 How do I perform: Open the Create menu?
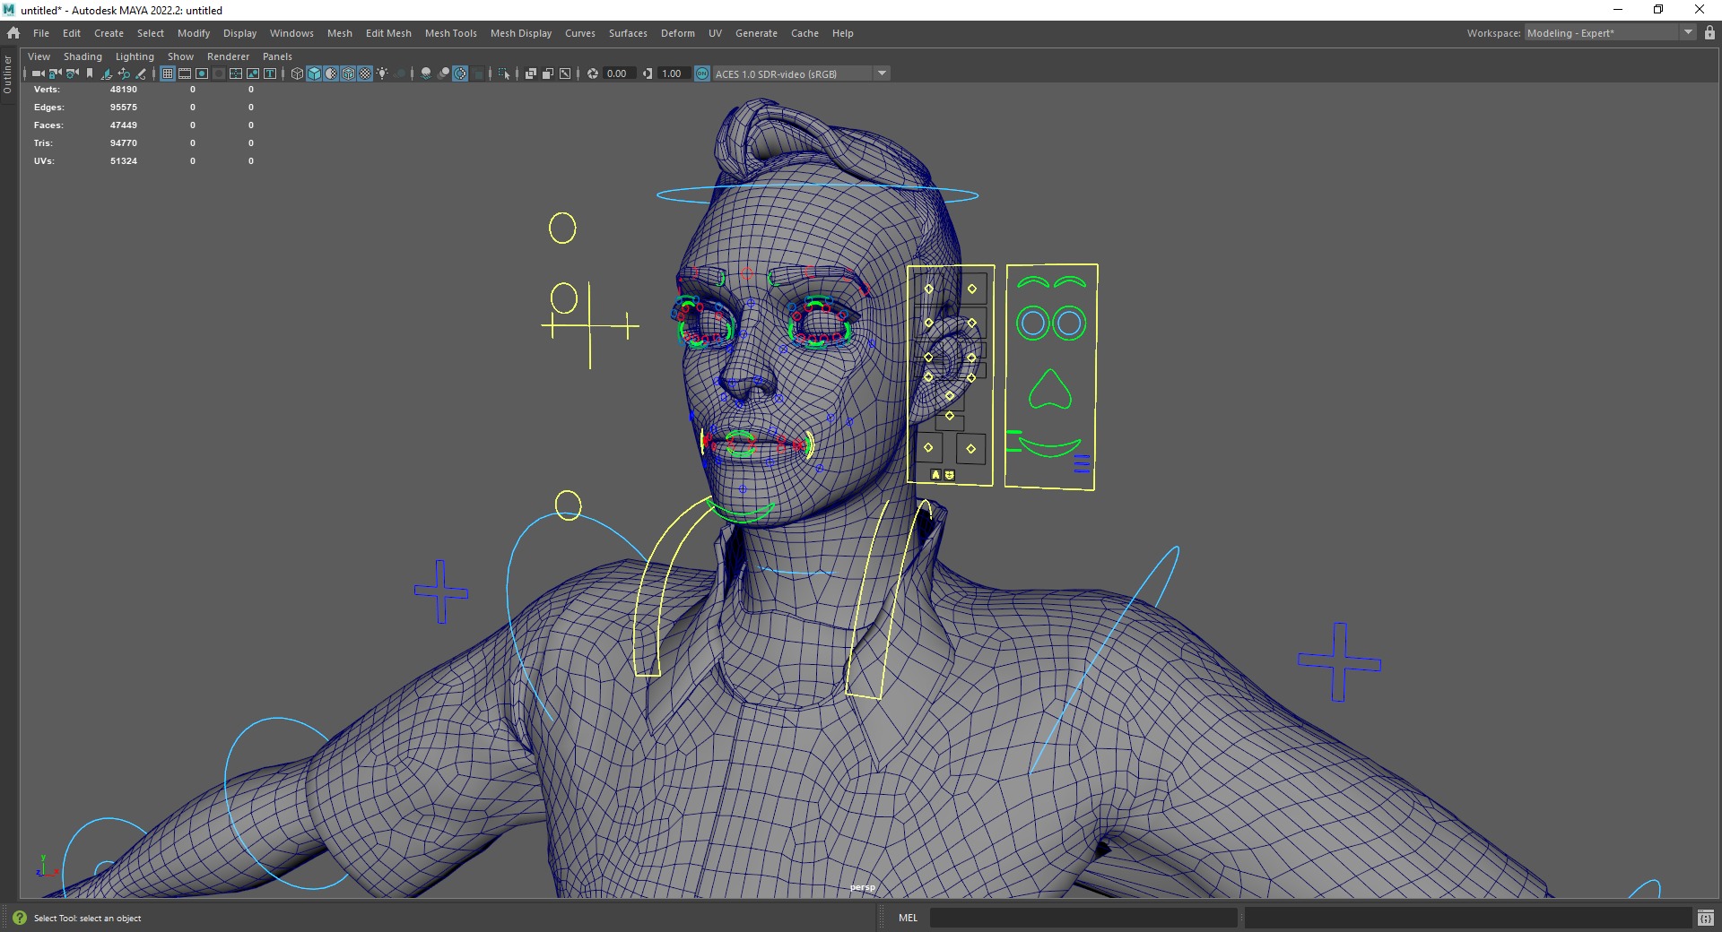(109, 33)
